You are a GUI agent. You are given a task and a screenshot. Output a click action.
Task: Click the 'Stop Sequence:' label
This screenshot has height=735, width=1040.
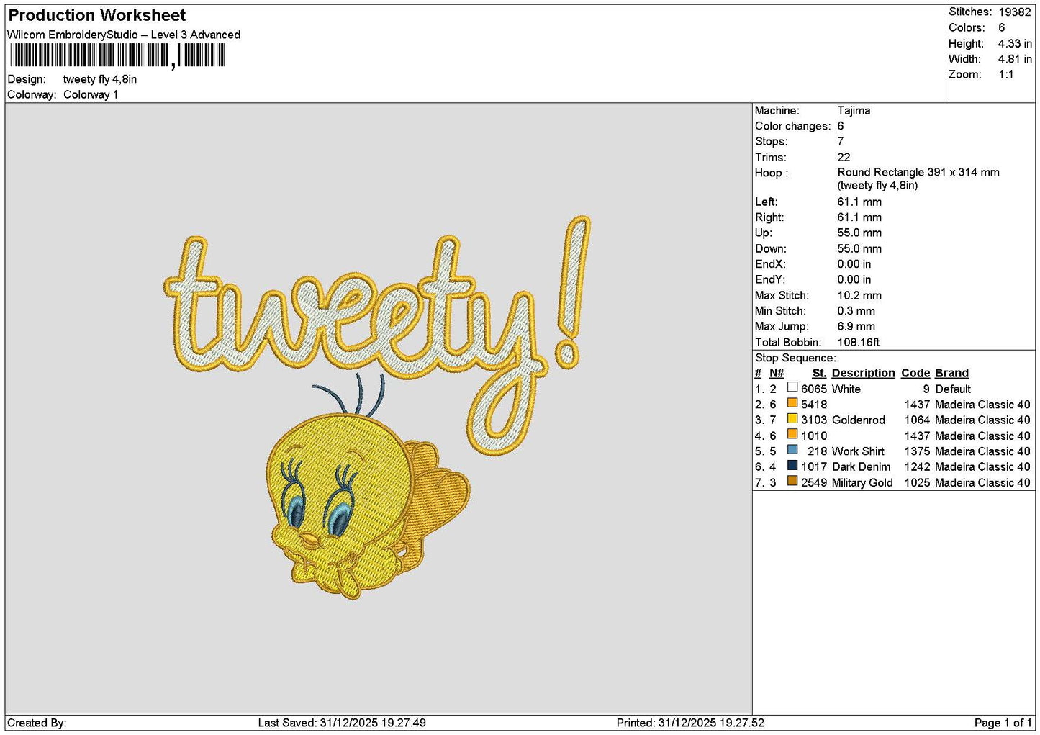click(795, 358)
